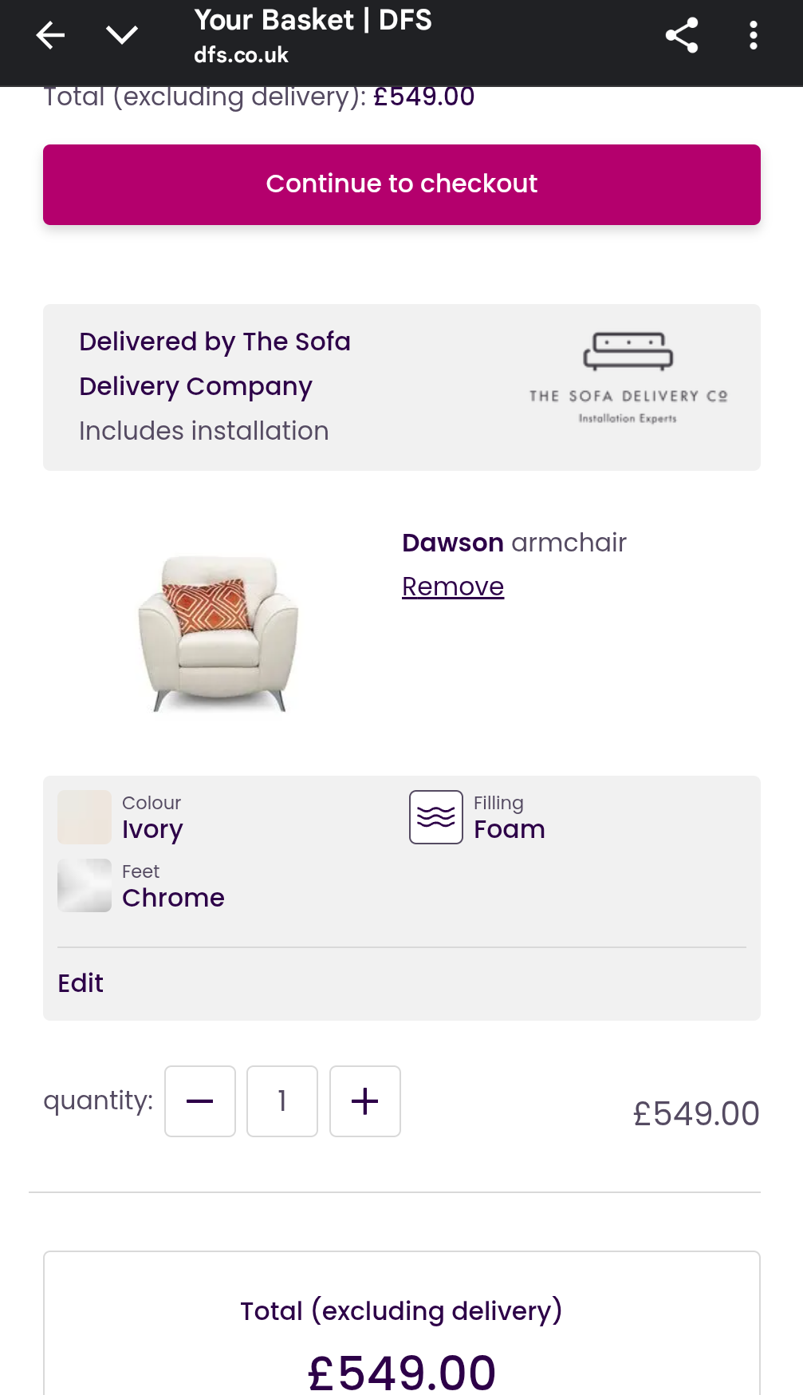This screenshot has height=1395, width=803.
Task: Open the three-dot overflow menu
Action: (x=753, y=35)
